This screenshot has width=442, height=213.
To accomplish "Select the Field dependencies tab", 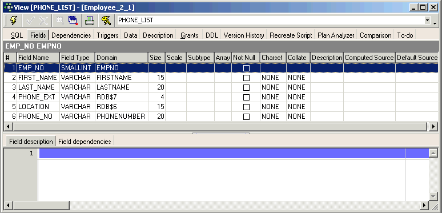I will click(85, 141).
